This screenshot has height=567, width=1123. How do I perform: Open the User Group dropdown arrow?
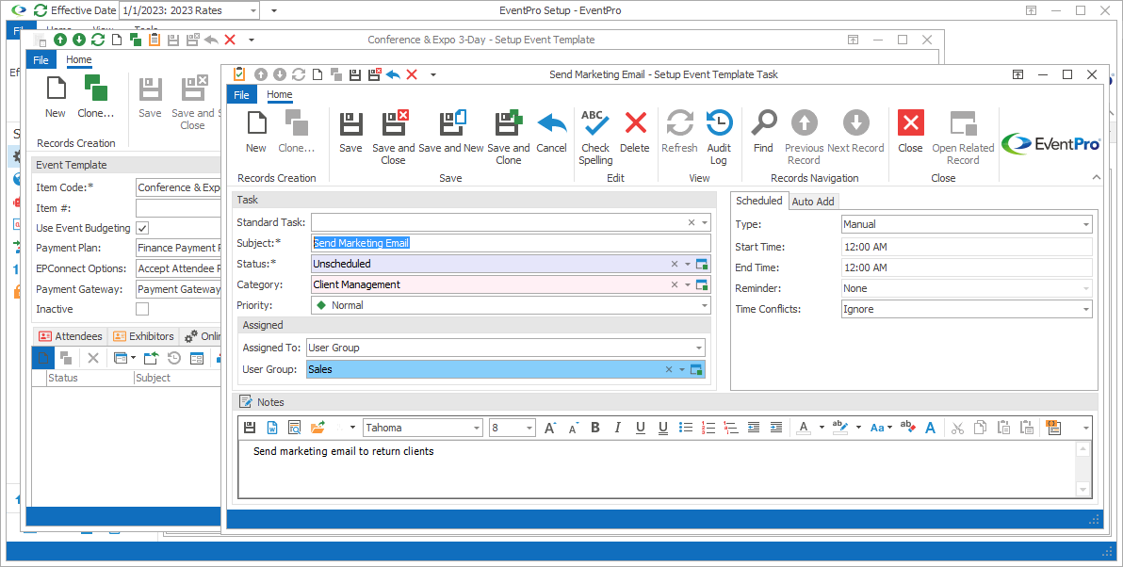click(x=682, y=370)
